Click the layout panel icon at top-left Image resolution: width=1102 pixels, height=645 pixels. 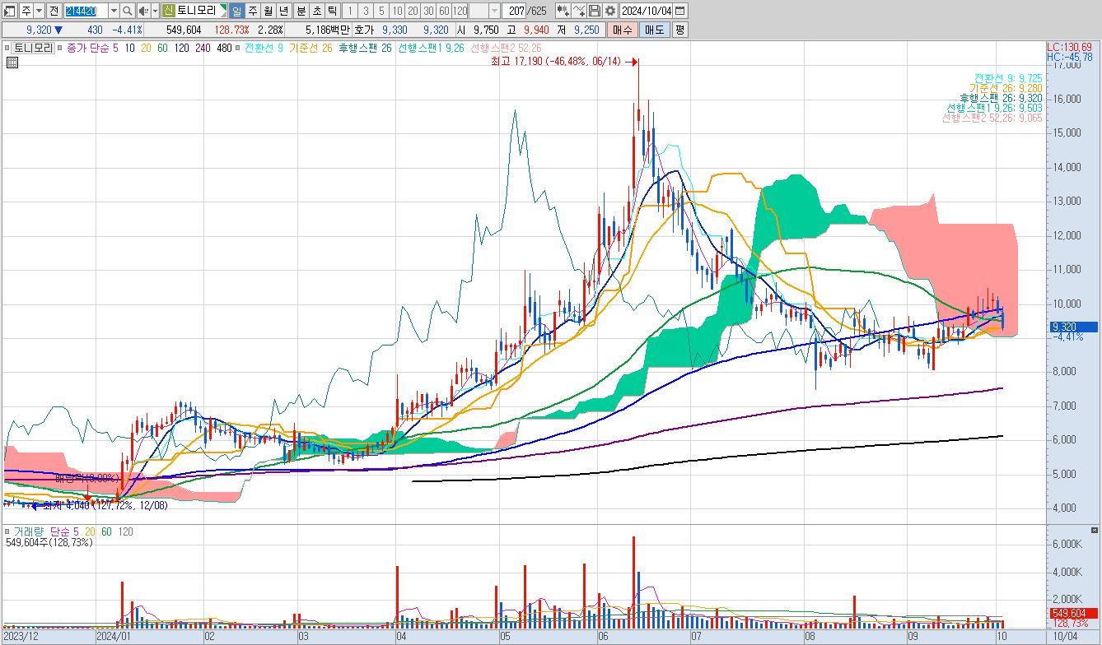coord(10,11)
